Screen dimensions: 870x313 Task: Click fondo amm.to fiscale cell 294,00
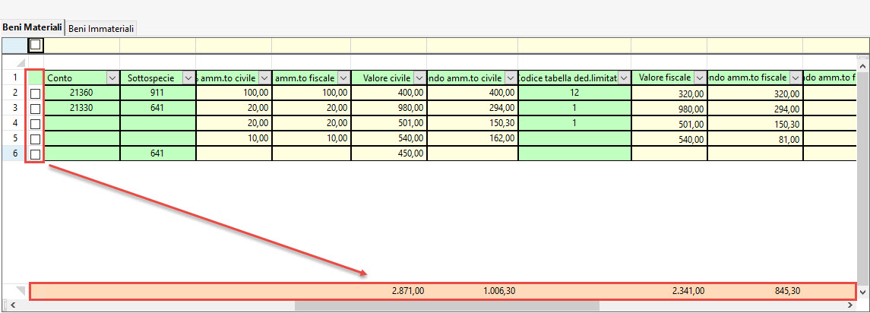click(x=755, y=109)
